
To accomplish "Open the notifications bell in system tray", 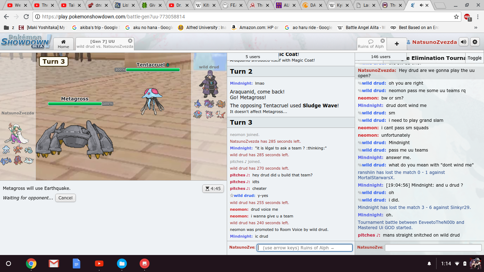I will coord(429,263).
